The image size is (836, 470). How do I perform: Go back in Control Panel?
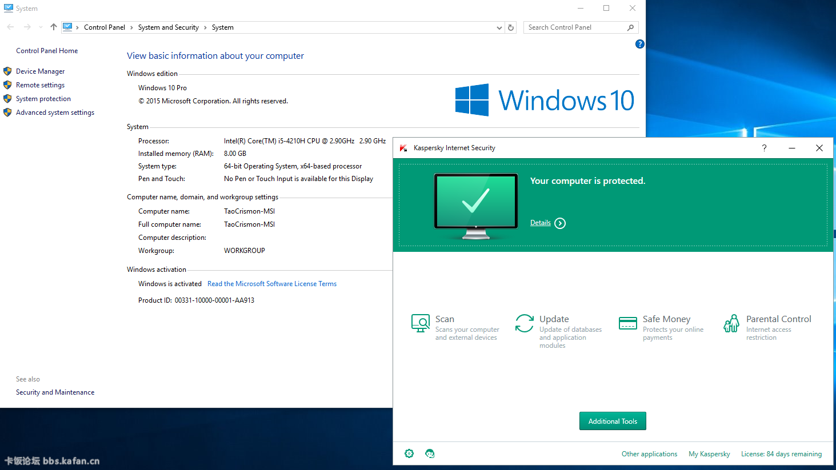[x=10, y=27]
